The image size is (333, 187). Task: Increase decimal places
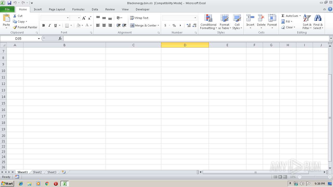click(x=189, y=25)
